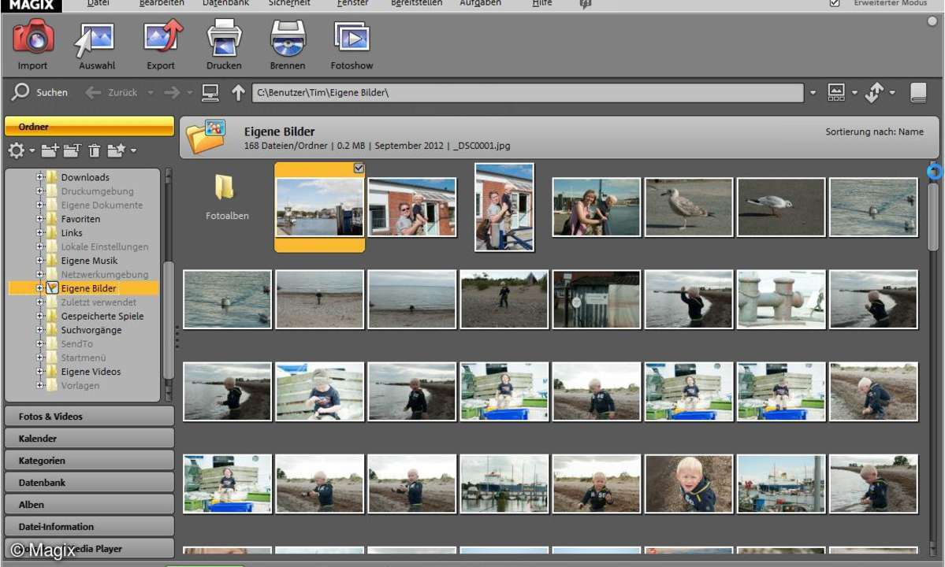Open the path history dropdown

813,93
